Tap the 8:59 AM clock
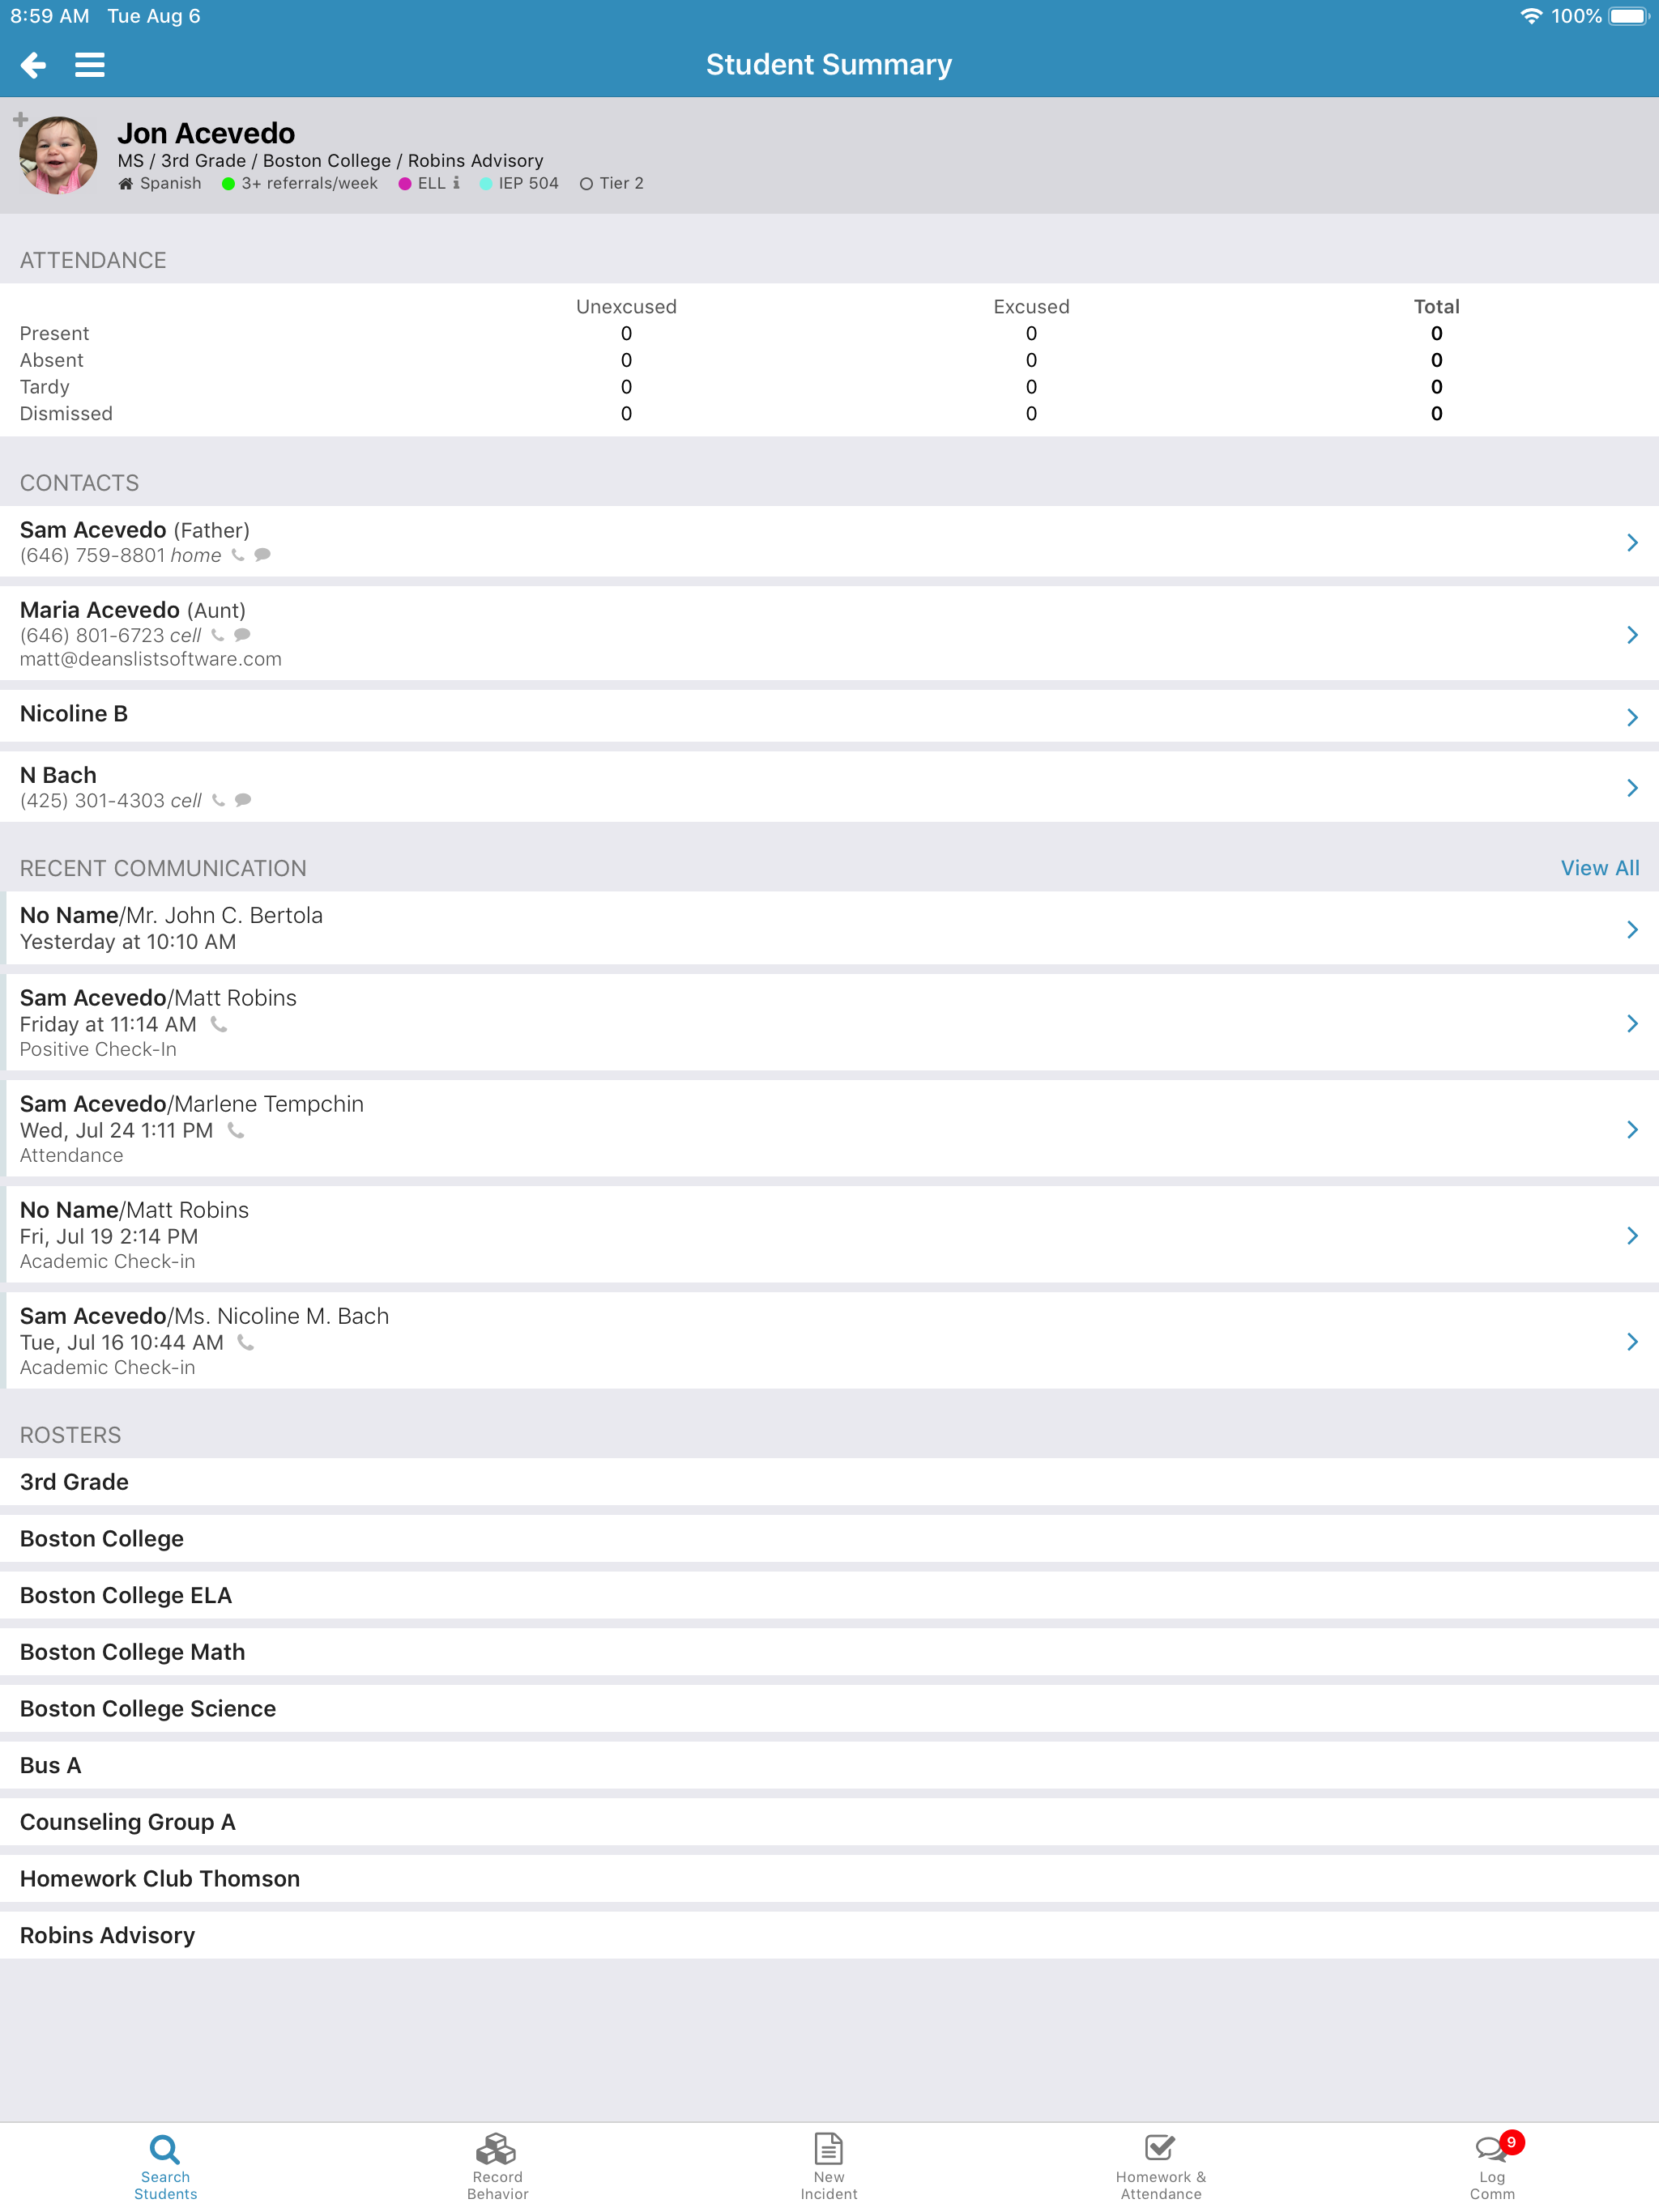The image size is (1659, 2212). click(49, 16)
